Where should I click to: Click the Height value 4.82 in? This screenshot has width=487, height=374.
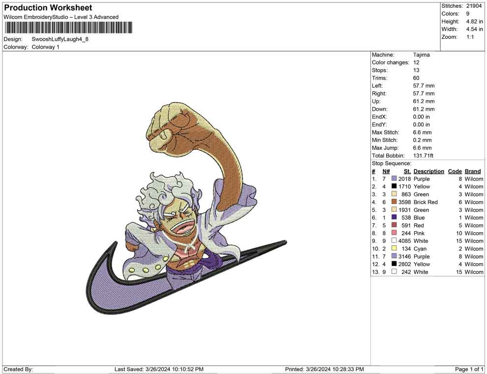474,22
